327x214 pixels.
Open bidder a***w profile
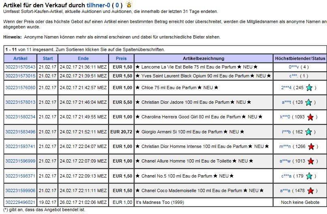[x=285, y=161]
